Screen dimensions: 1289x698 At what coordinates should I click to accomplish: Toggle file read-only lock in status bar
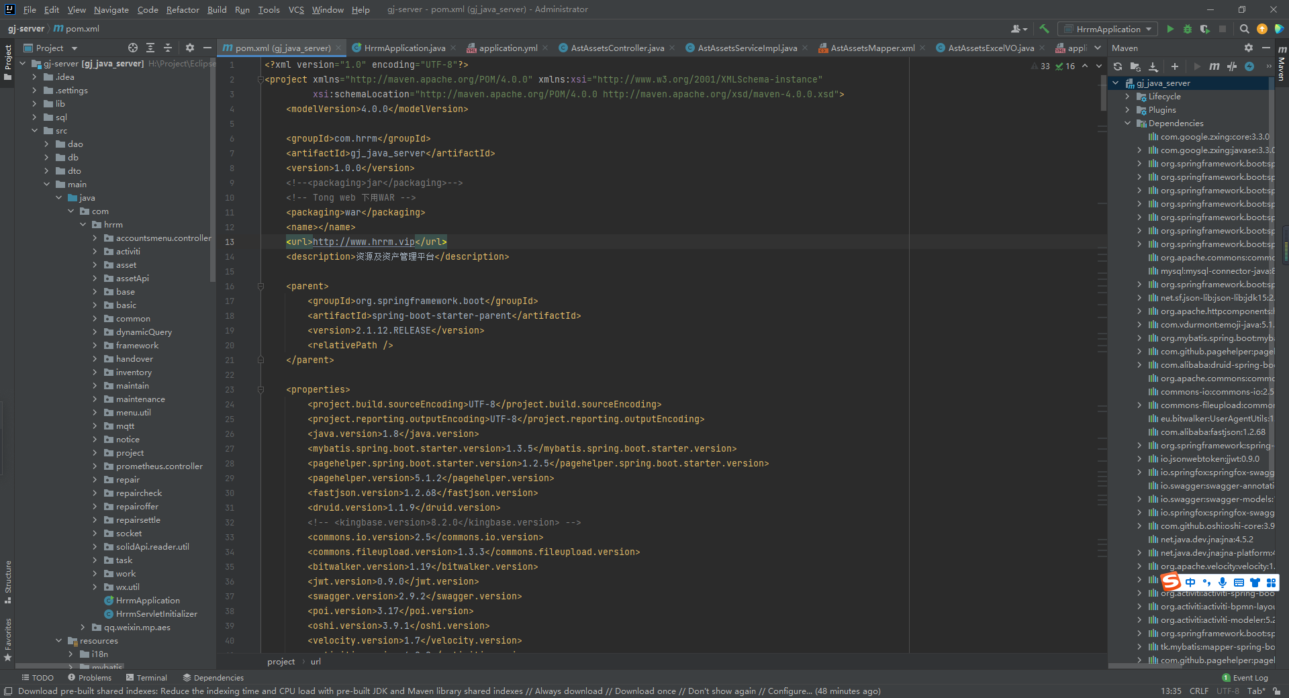[1276, 691]
